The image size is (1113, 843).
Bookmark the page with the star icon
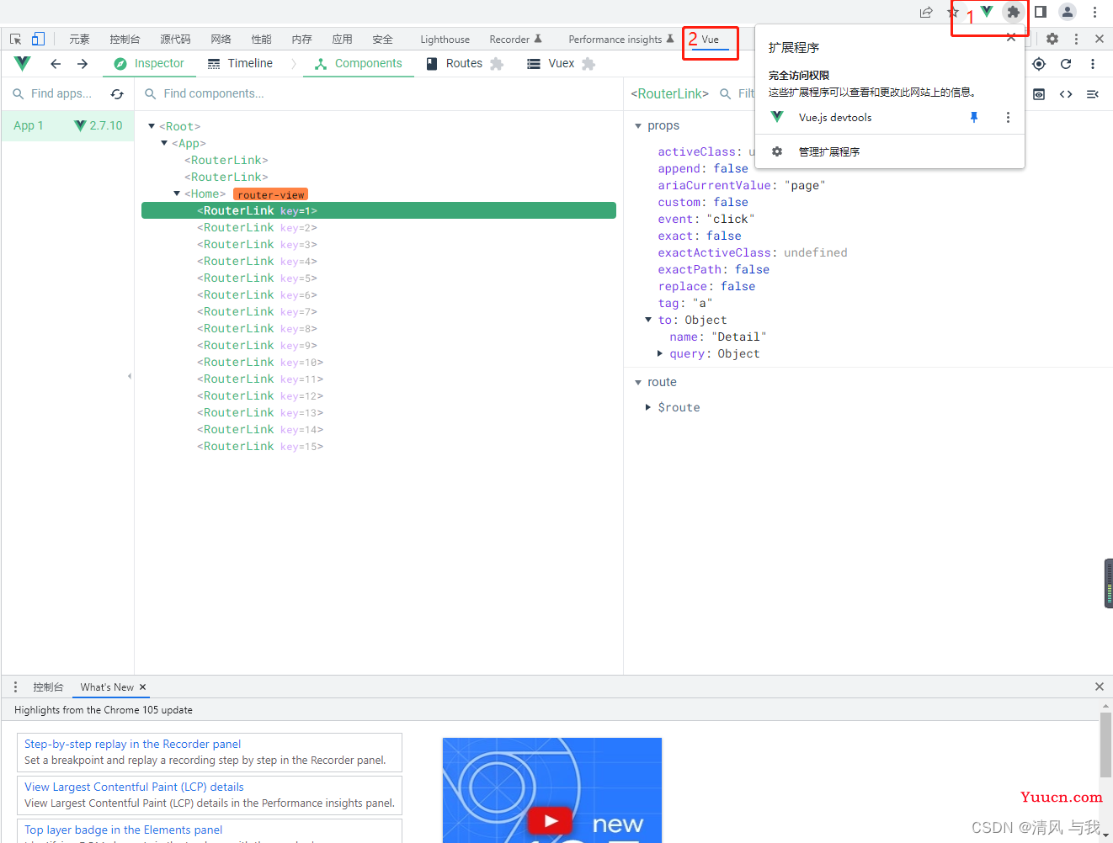(953, 12)
